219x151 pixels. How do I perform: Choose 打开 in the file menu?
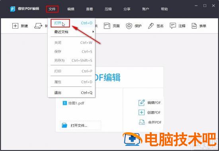(x=72, y=23)
